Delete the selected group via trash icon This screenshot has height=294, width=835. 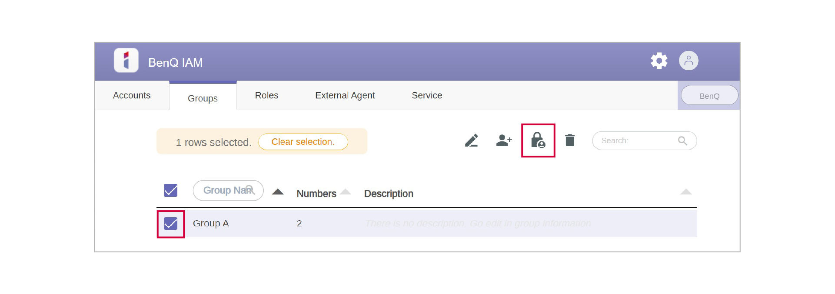point(570,140)
